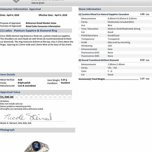Click 'Fluorescence (SW)' label
The image size is (152, 152).
90,56
